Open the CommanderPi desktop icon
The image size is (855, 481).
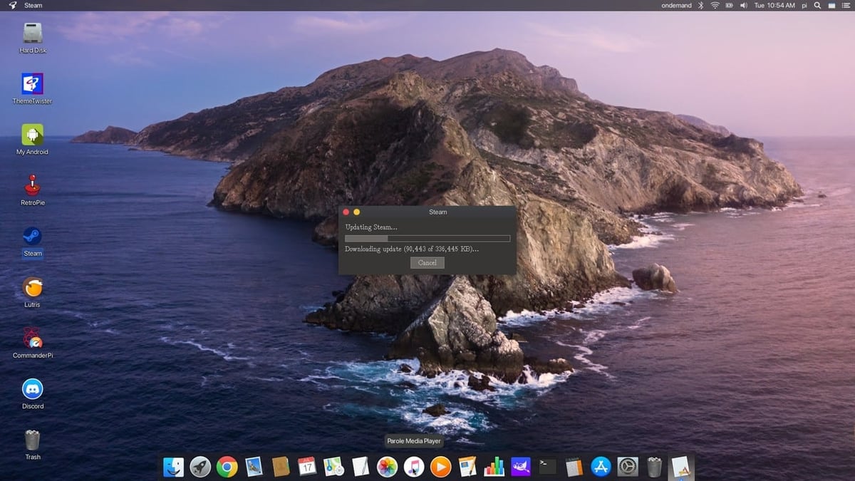(x=33, y=343)
